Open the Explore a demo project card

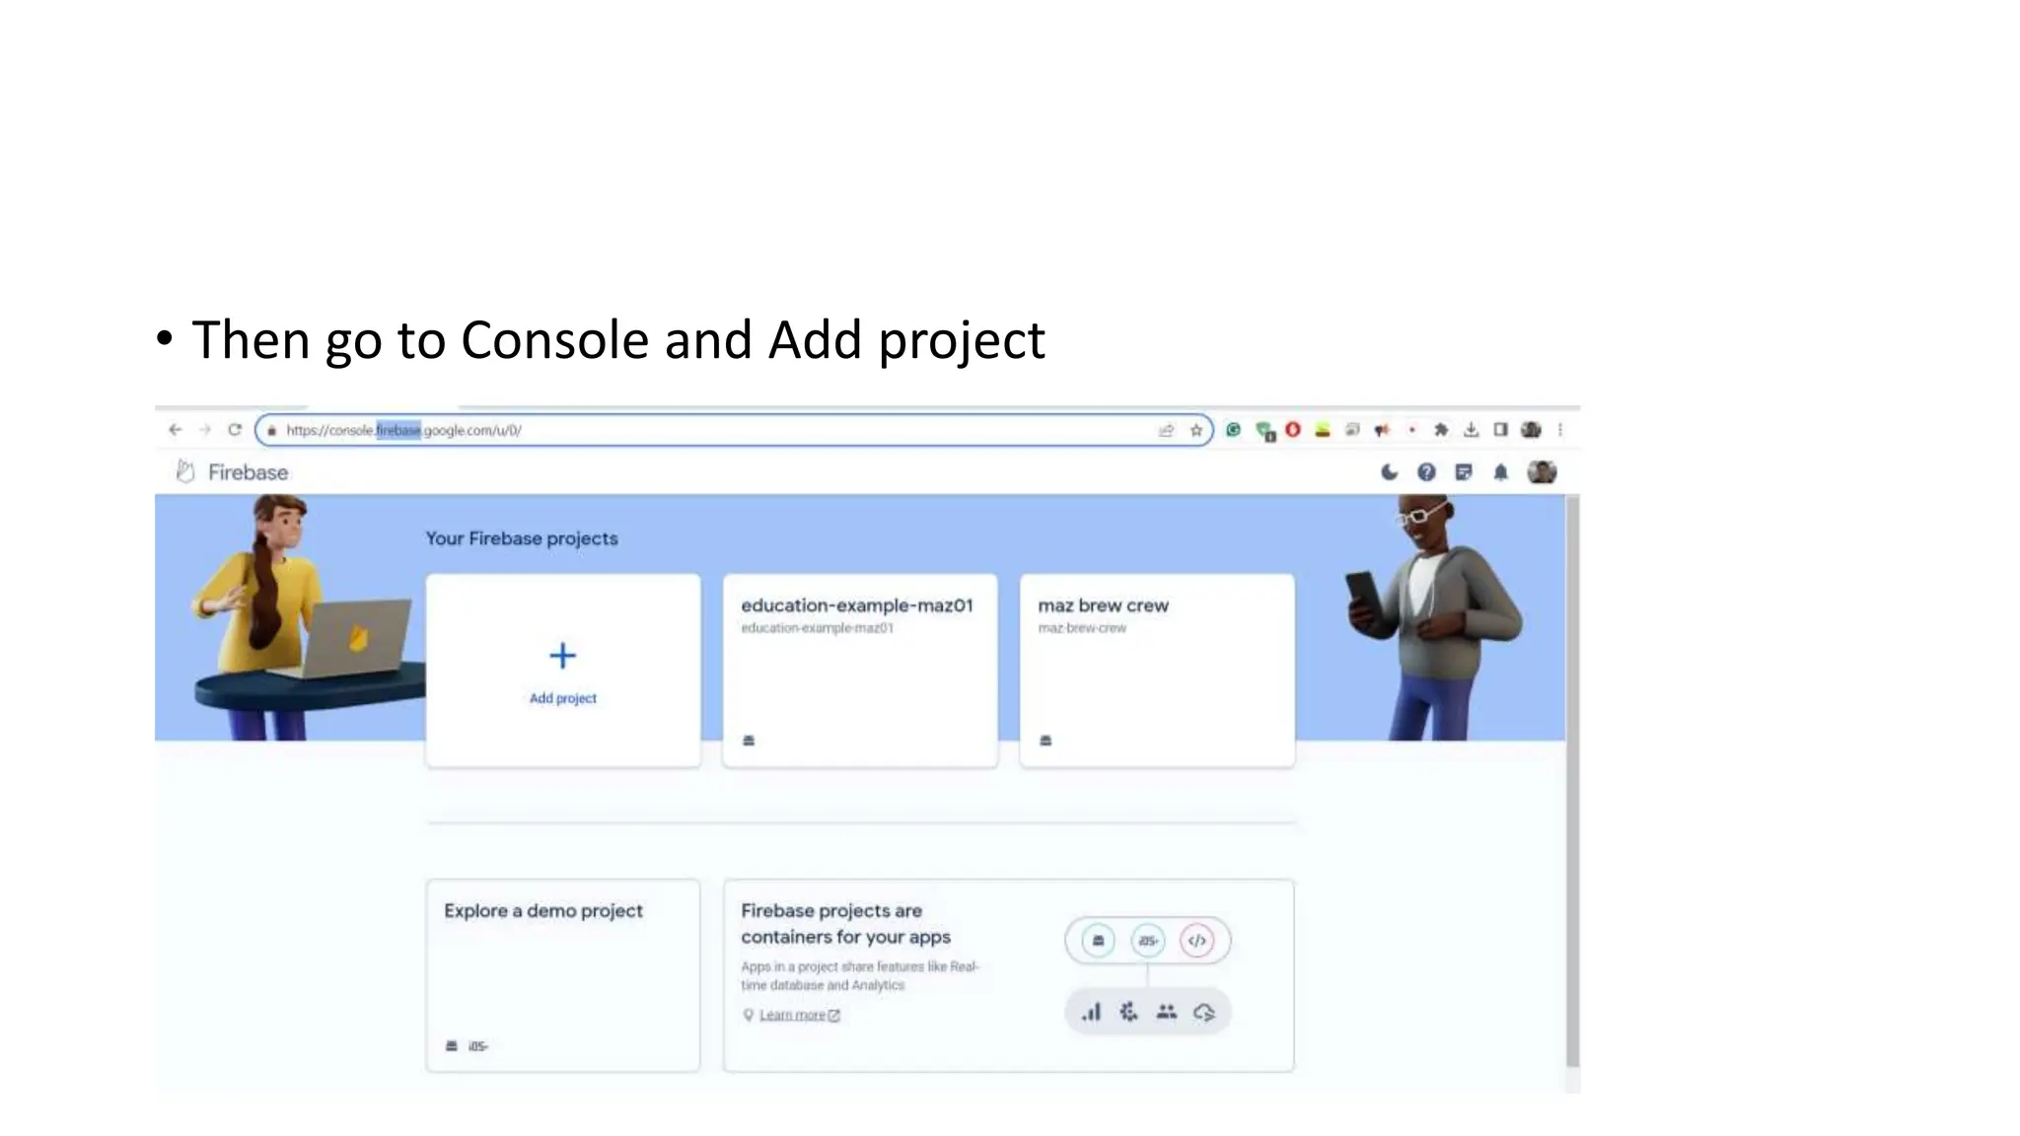pyautogui.click(x=563, y=975)
